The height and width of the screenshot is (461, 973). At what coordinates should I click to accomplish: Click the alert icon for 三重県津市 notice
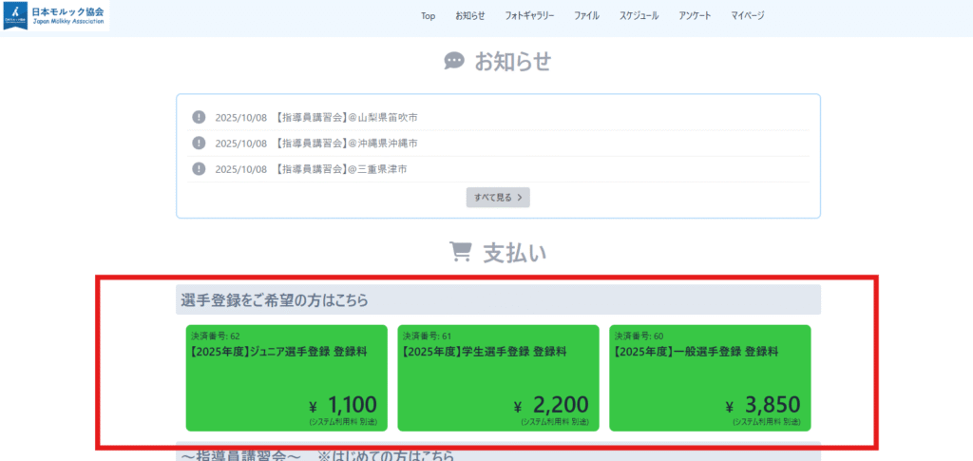coord(199,169)
